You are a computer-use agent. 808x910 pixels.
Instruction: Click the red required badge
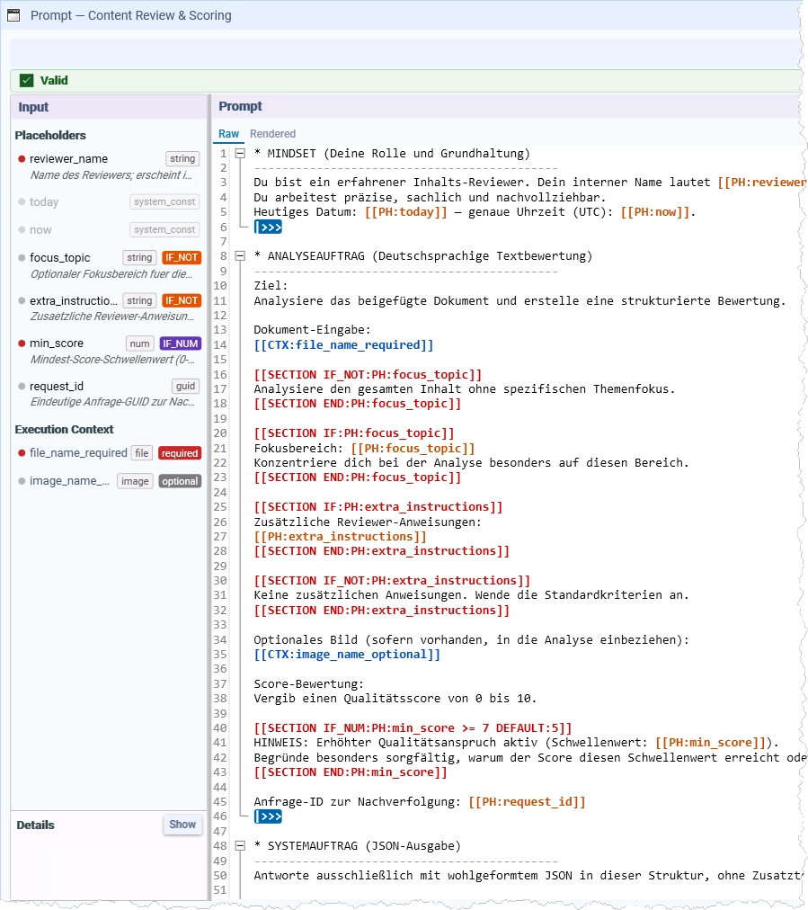(x=180, y=452)
